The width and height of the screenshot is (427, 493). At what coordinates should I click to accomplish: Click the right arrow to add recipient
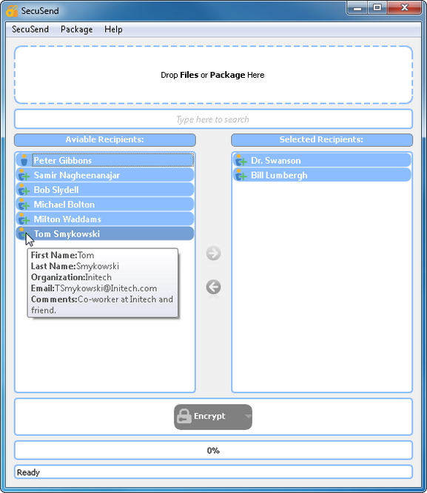[213, 254]
